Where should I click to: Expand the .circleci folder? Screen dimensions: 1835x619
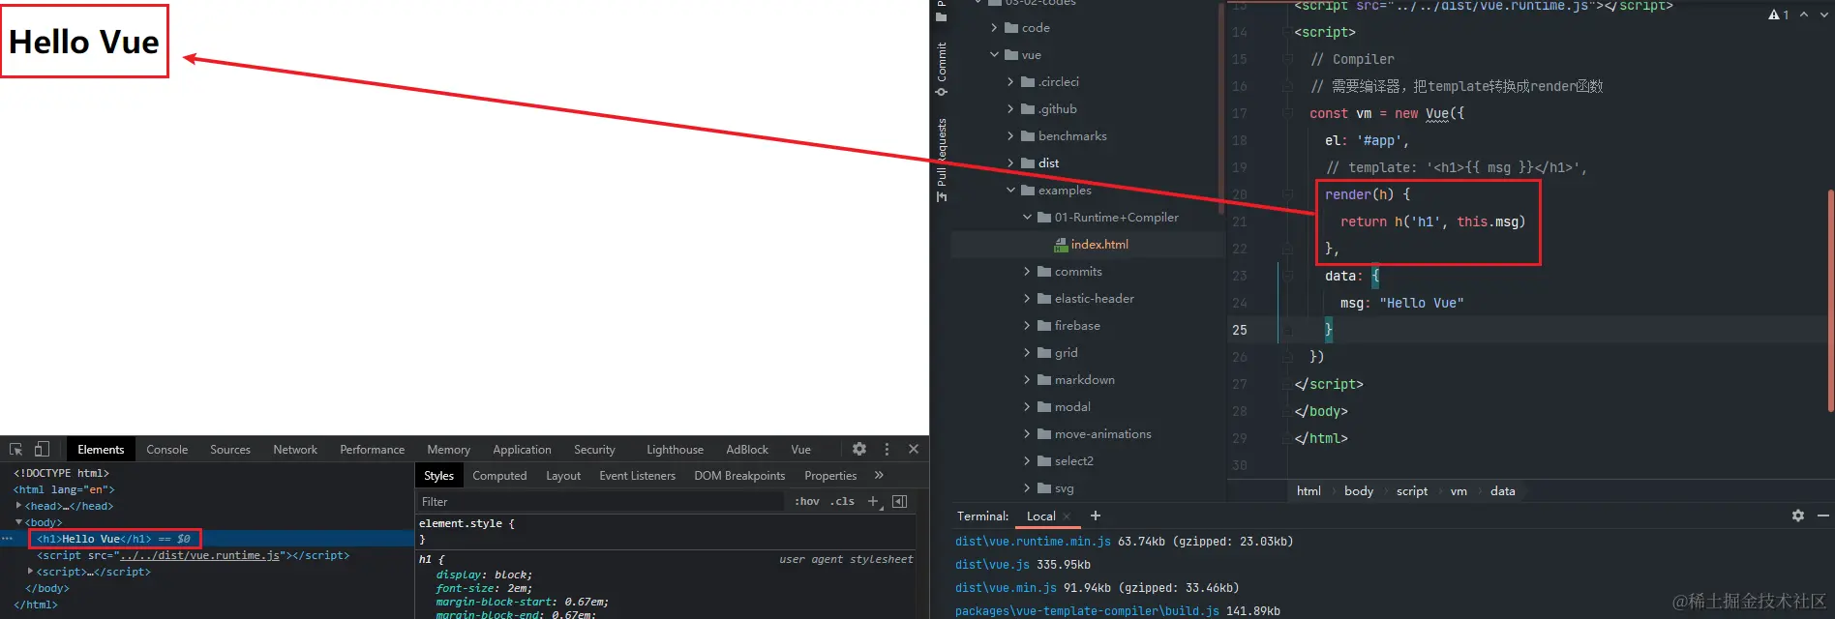[x=1010, y=82]
